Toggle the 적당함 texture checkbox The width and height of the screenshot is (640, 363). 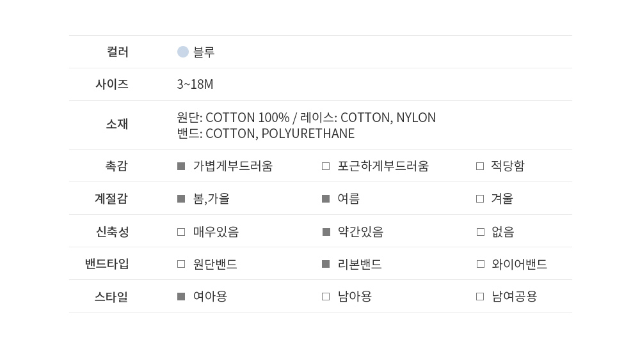[x=480, y=166]
